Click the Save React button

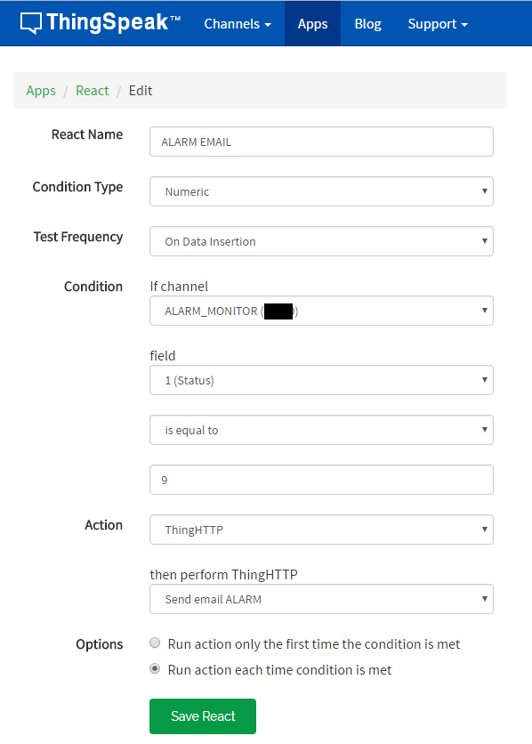click(202, 716)
